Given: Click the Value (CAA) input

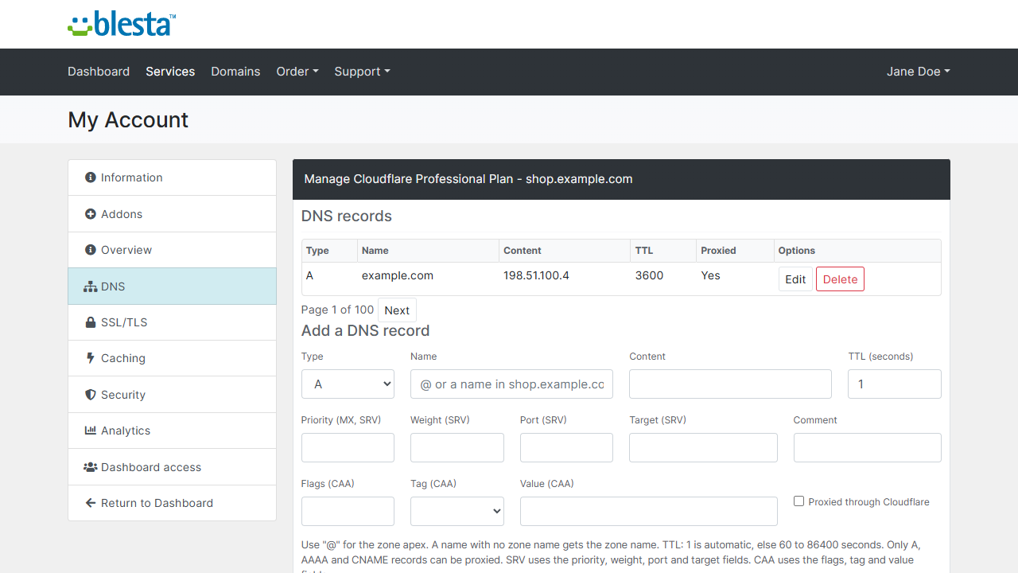Looking at the screenshot, I should tap(648, 511).
